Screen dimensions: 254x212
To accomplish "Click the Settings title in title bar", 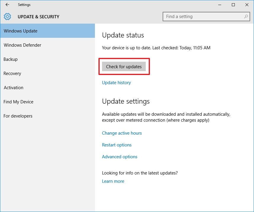I will 24,5.
